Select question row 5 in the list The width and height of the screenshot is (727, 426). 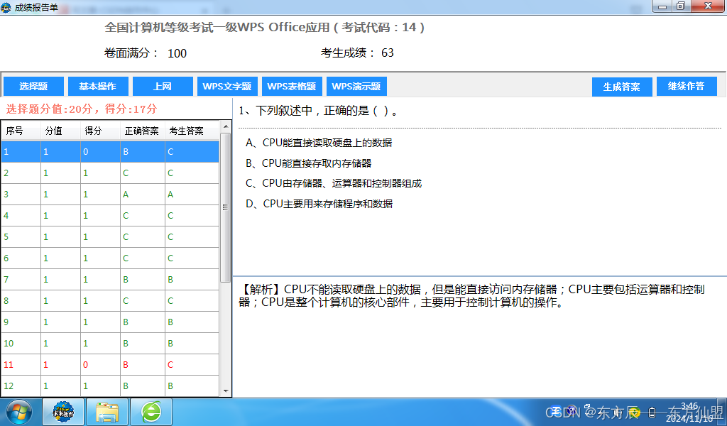click(x=110, y=237)
